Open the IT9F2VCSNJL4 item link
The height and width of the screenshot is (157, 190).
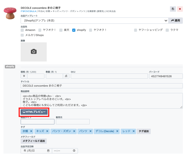coord(28,11)
